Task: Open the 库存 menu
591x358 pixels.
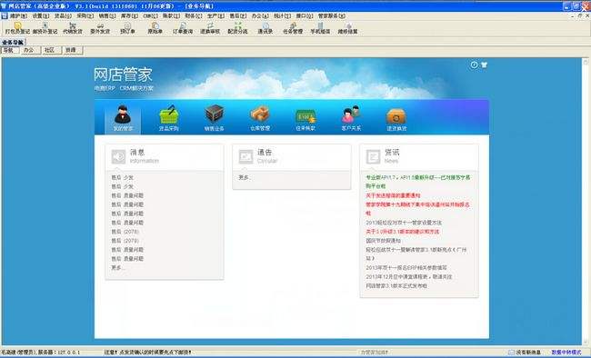Action: click(x=129, y=15)
